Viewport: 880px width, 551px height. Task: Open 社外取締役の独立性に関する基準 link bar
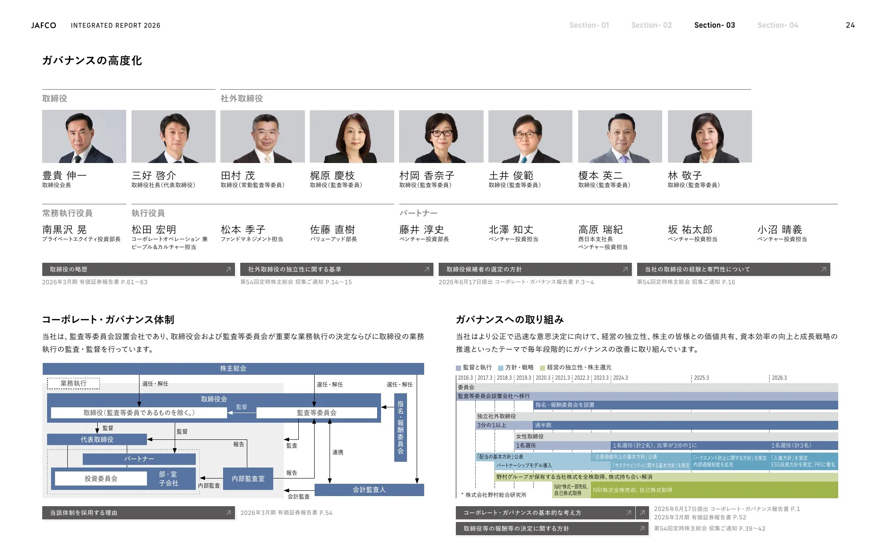337,269
